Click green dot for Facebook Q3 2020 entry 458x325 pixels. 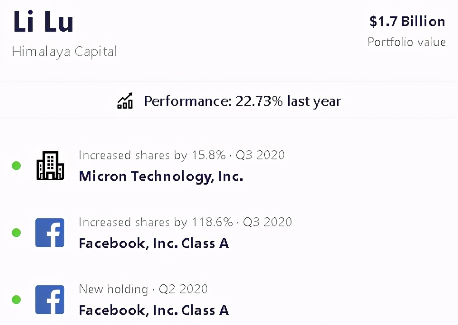pos(16,233)
